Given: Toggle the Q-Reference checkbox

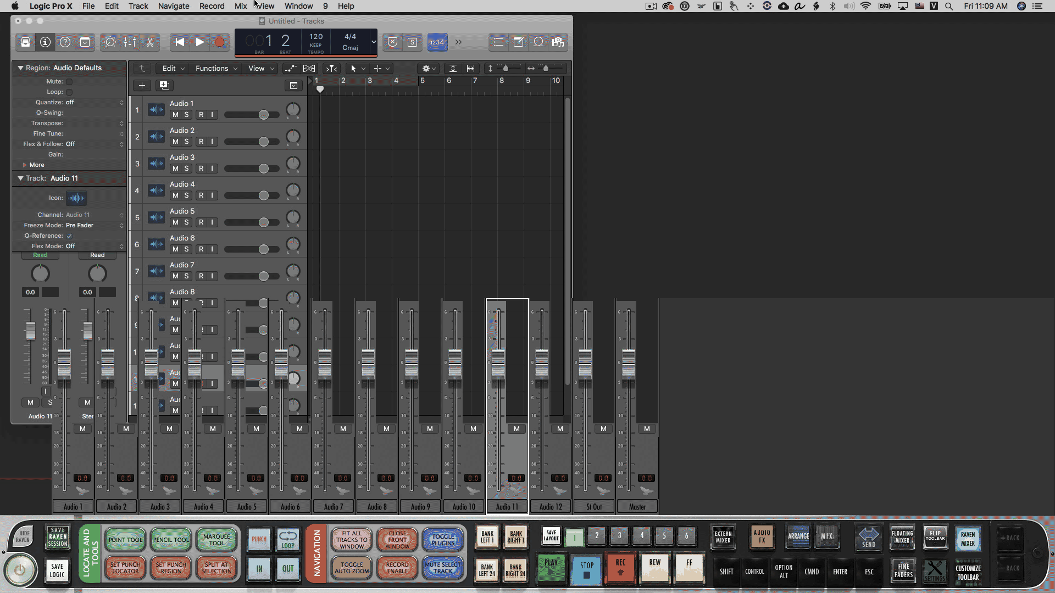Looking at the screenshot, I should pos(69,236).
